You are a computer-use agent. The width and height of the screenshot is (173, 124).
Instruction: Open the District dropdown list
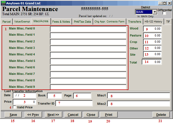tap(155, 12)
